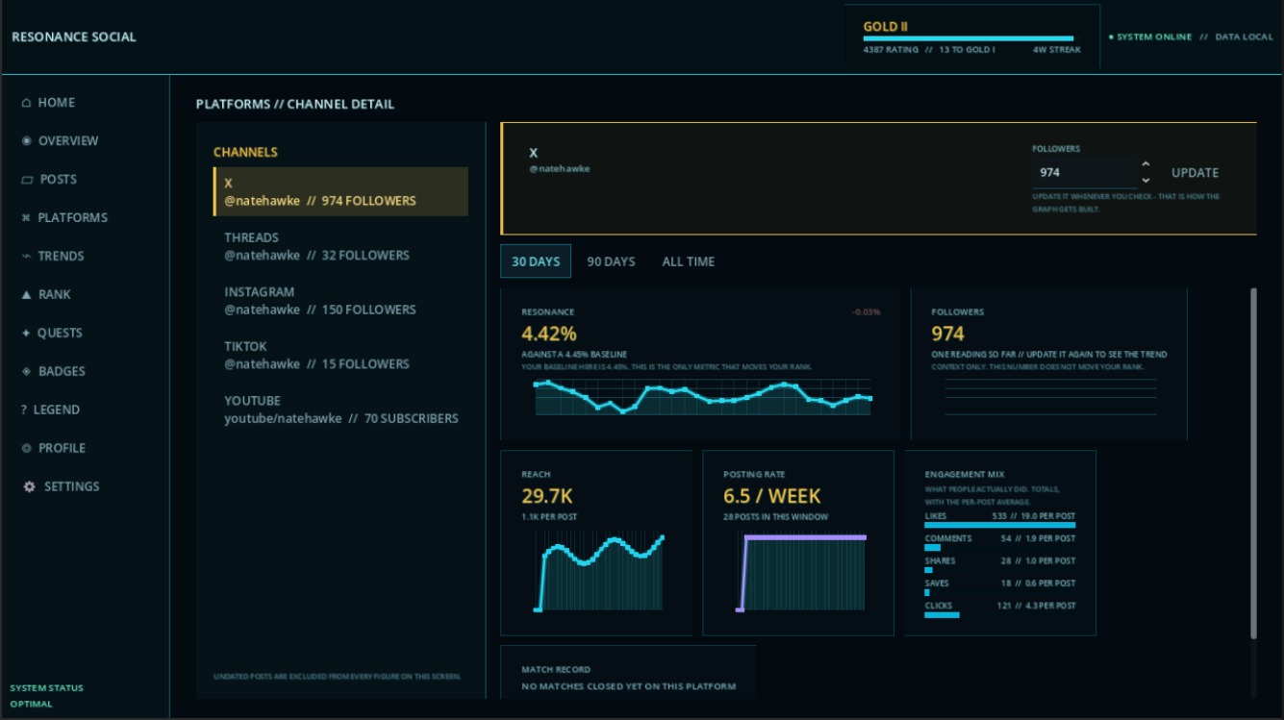
Task: Click the "4.42%" resonance value
Action: pos(549,334)
